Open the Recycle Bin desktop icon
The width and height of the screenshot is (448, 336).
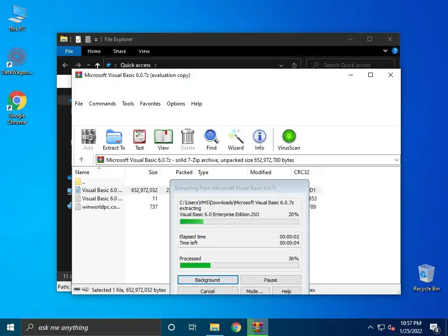coord(426,278)
